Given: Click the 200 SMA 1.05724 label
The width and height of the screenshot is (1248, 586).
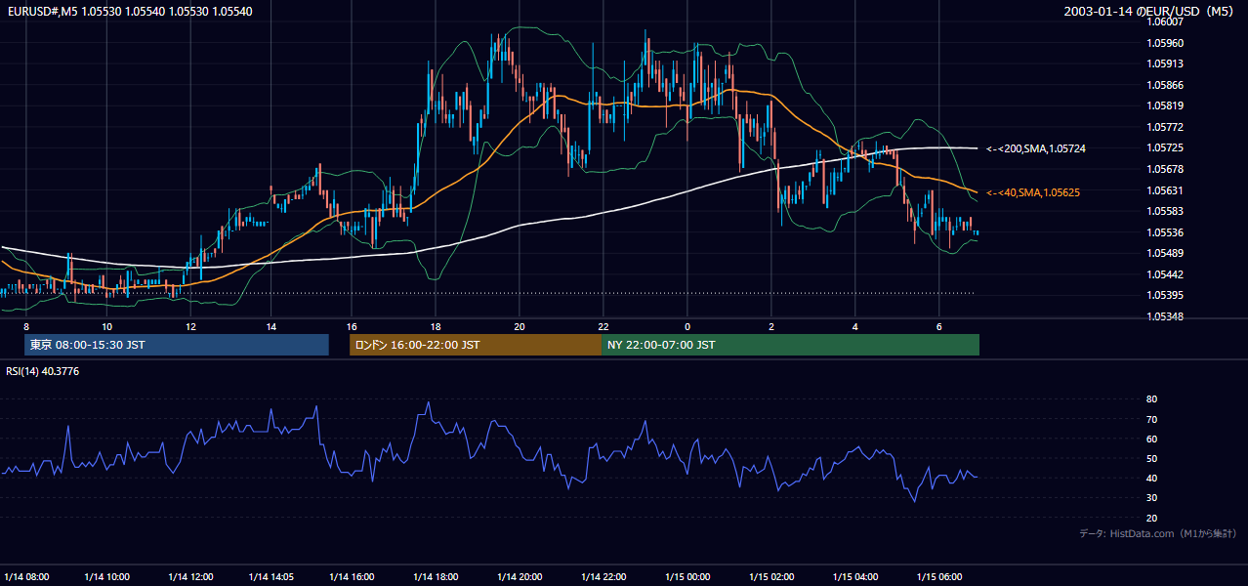Looking at the screenshot, I should coord(1036,148).
